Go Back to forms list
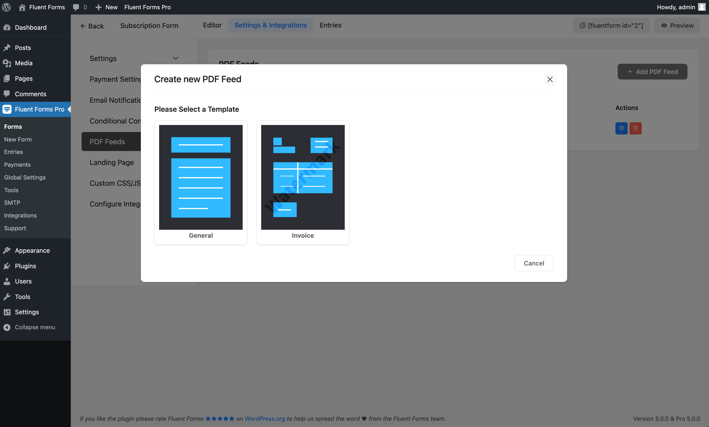This screenshot has width=709, height=427. coord(92,26)
